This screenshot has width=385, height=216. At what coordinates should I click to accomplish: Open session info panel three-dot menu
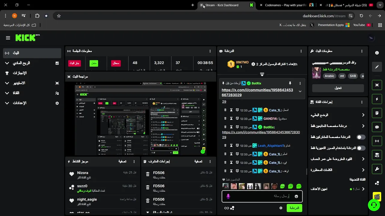click(210, 51)
